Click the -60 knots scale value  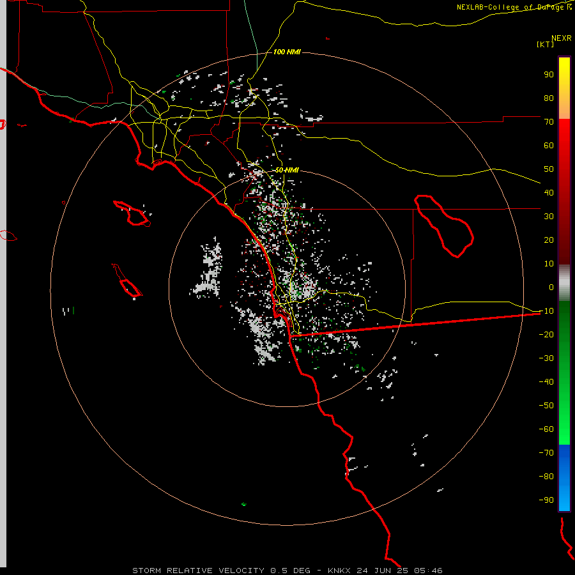pyautogui.click(x=546, y=429)
